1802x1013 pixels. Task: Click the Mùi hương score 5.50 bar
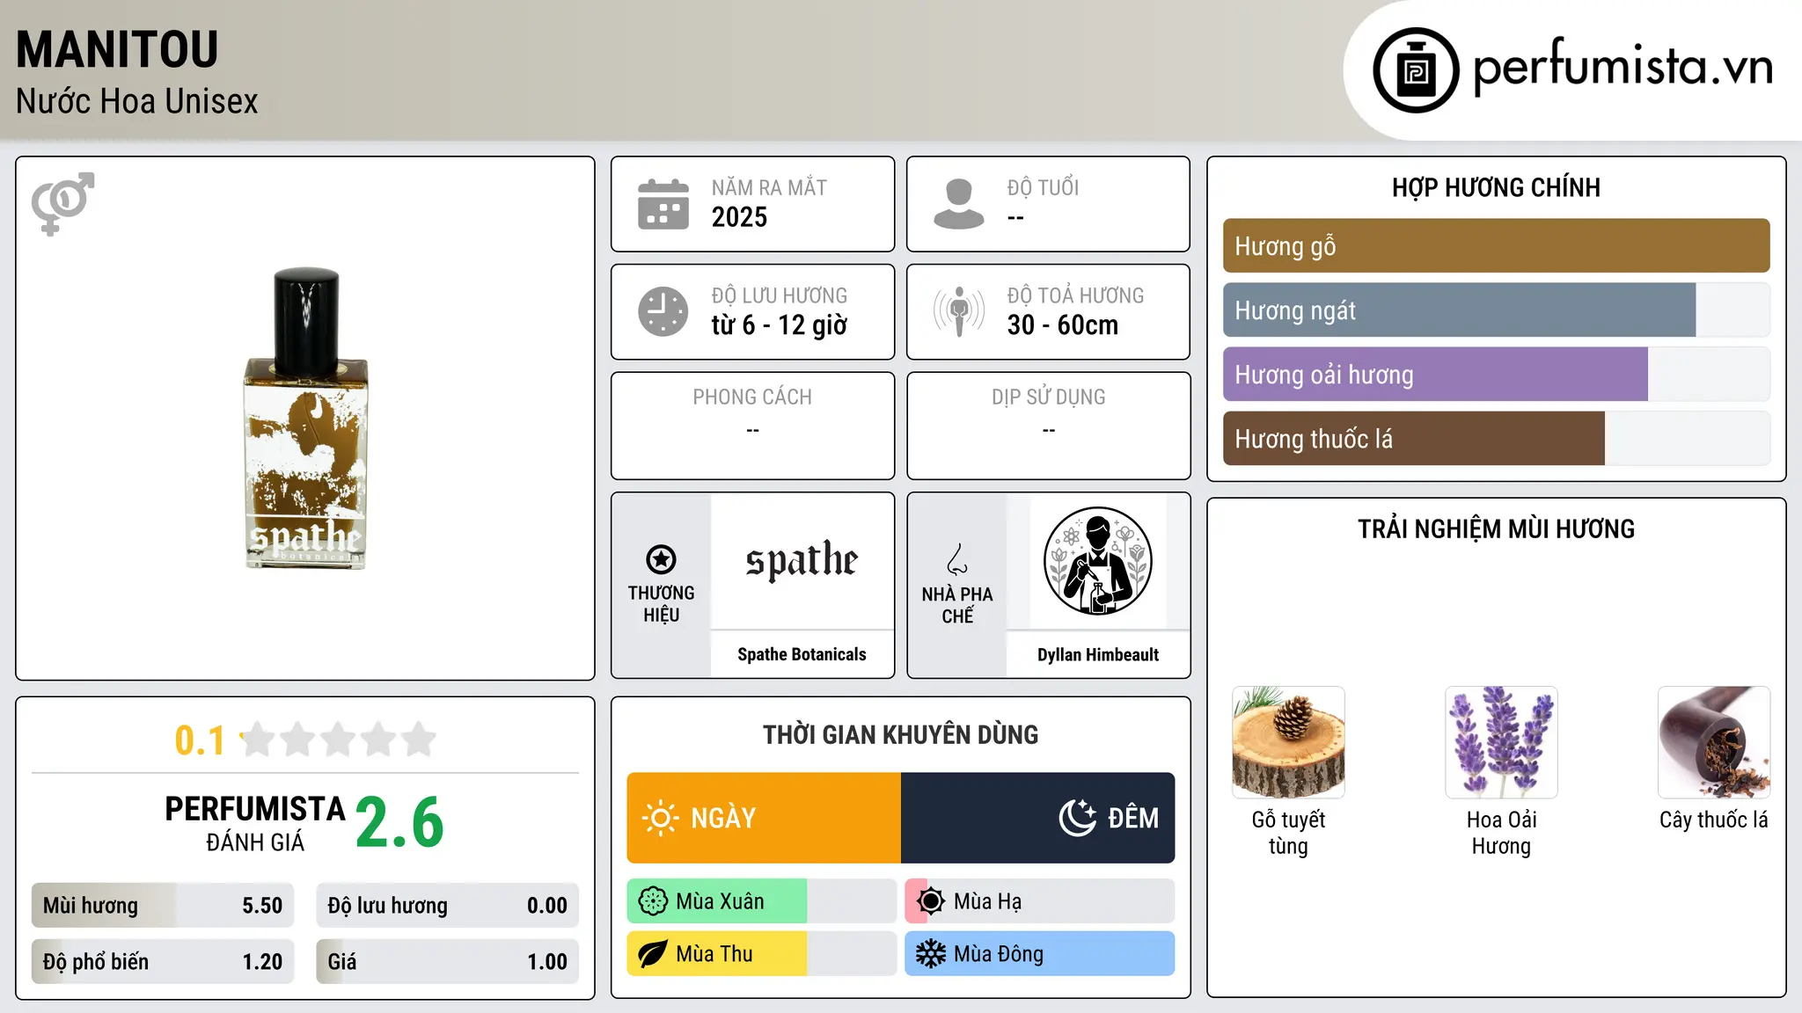click(x=163, y=906)
